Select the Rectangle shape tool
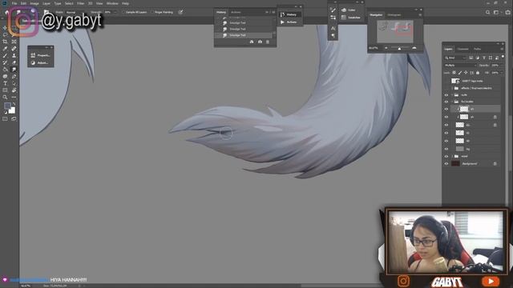Screen dimensions: 513x288 (x=5, y=90)
